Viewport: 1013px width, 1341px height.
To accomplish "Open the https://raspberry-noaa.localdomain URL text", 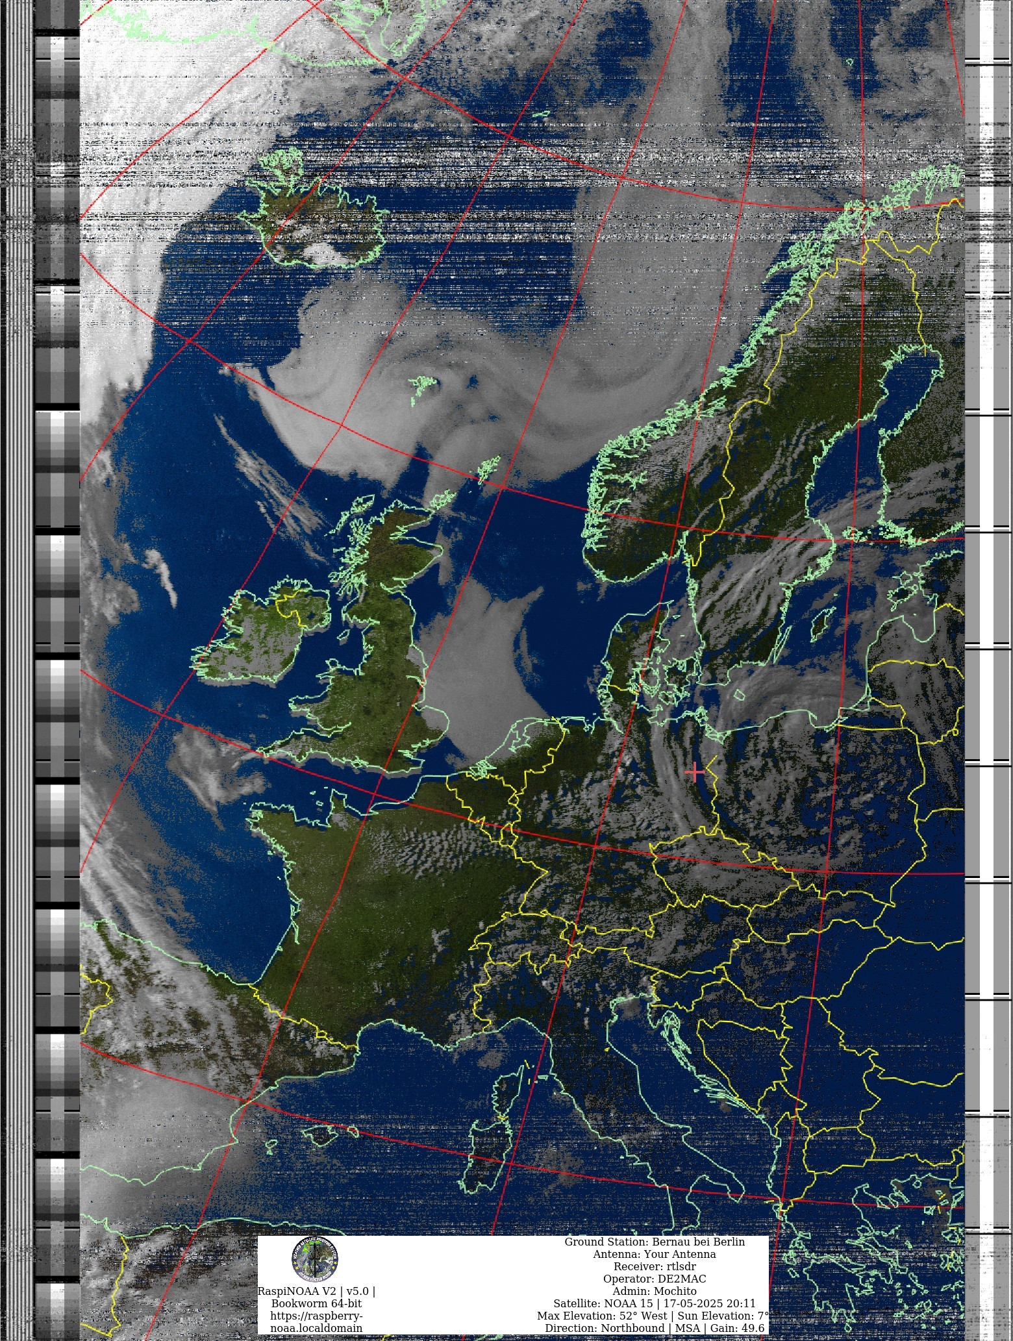I will coord(316,1322).
